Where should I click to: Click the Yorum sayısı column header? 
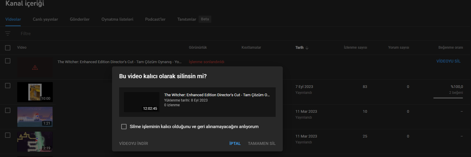[x=399, y=48]
